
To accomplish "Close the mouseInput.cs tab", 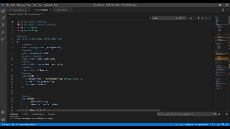I will pos(50,10).
